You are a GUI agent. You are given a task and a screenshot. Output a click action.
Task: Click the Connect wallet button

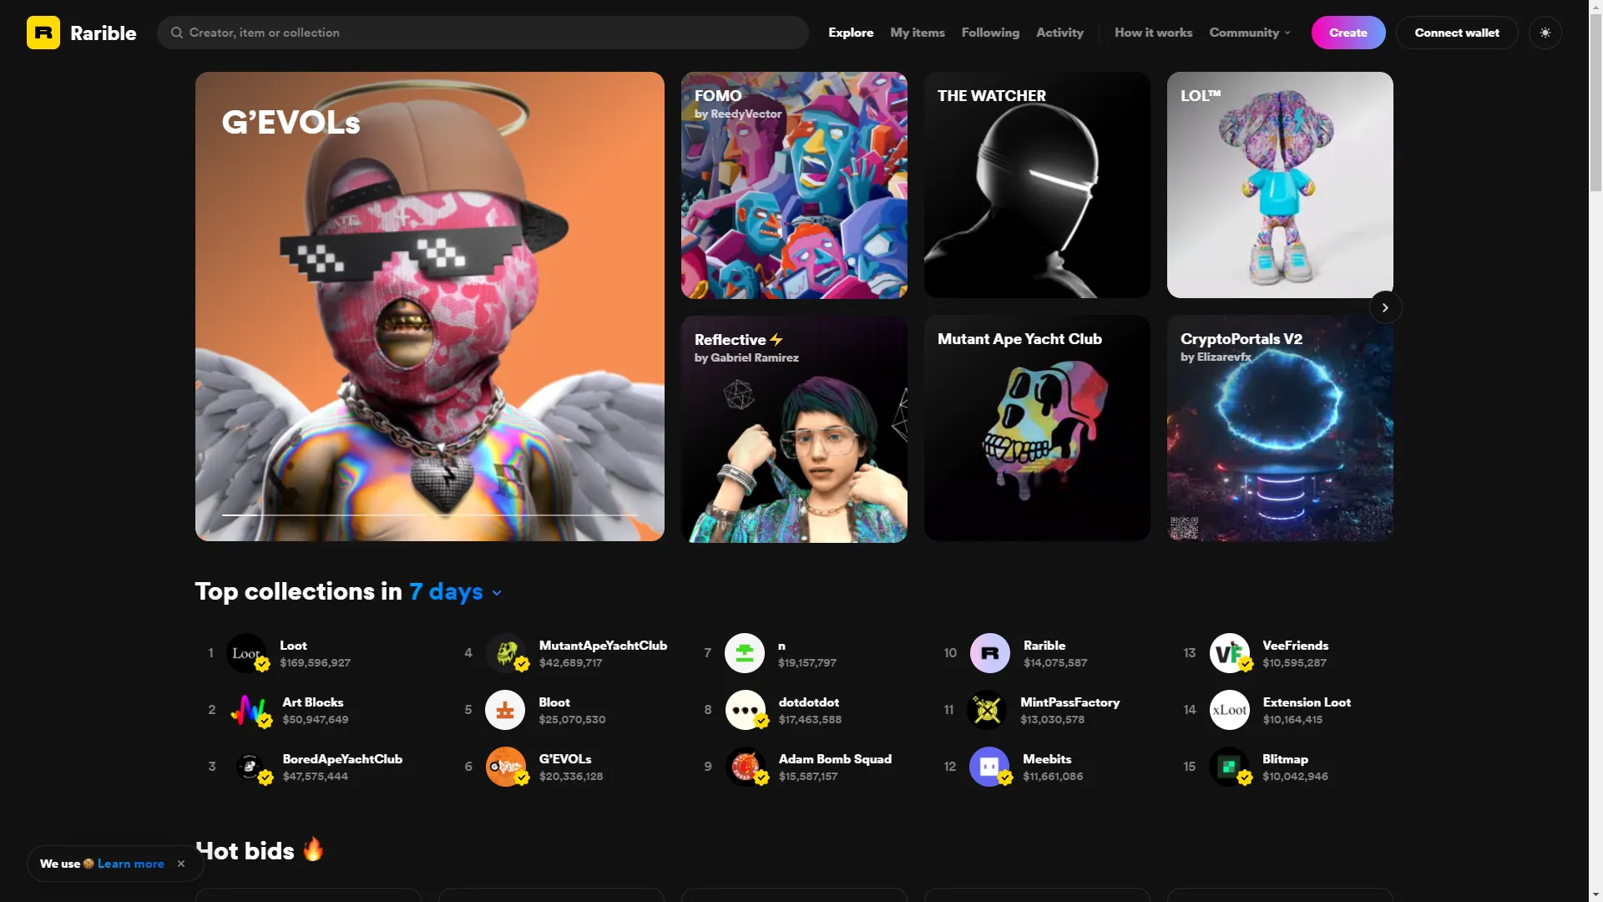[1456, 33]
